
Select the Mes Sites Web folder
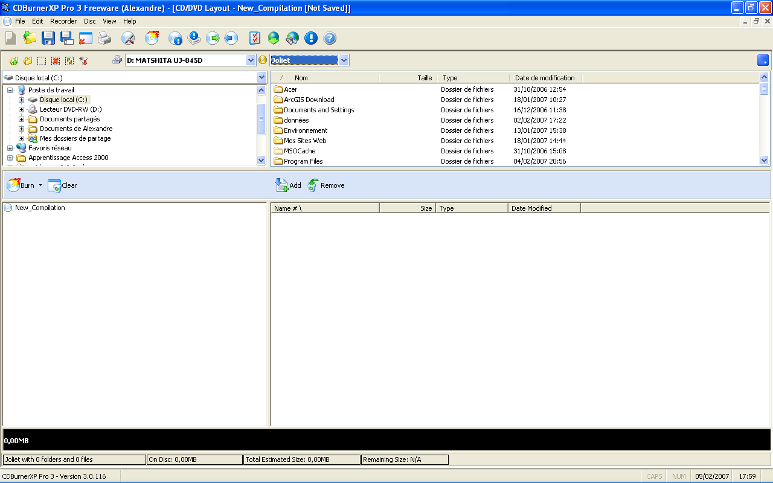pos(305,141)
